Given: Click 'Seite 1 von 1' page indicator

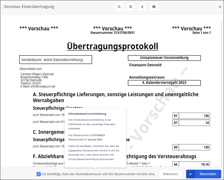Looking at the screenshot, I should (x=201, y=33).
